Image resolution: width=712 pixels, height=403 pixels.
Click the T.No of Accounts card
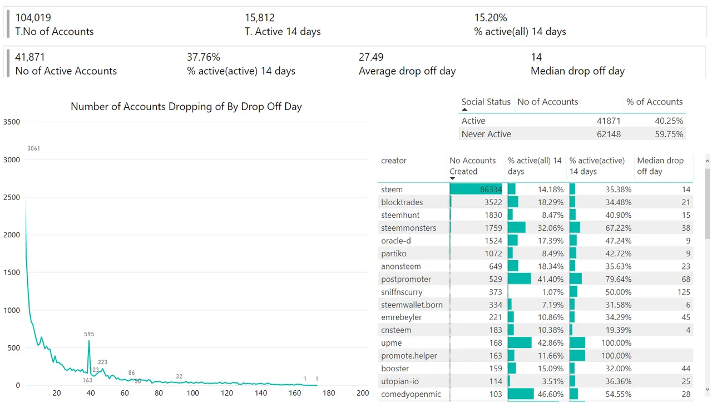point(55,24)
